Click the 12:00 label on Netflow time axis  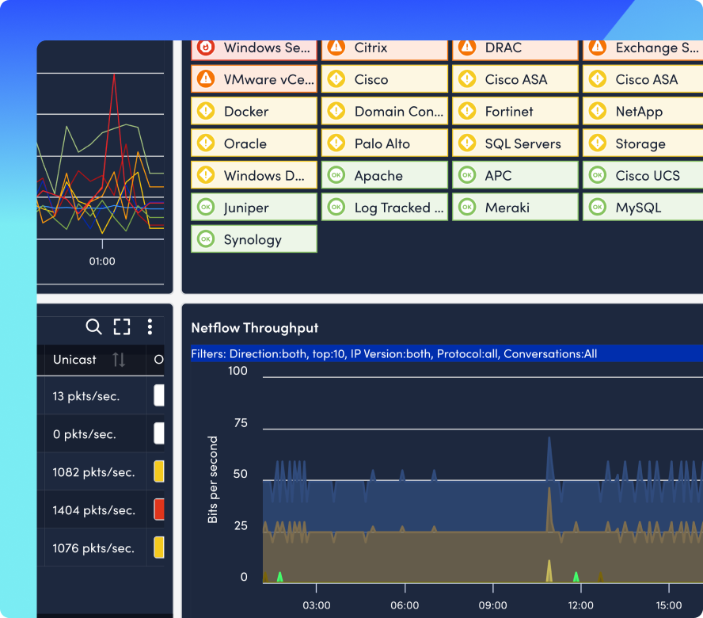click(580, 605)
